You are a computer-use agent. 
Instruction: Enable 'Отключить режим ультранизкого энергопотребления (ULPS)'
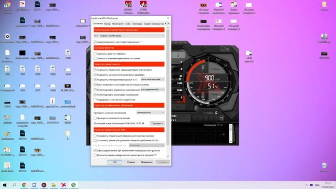pos(95,141)
